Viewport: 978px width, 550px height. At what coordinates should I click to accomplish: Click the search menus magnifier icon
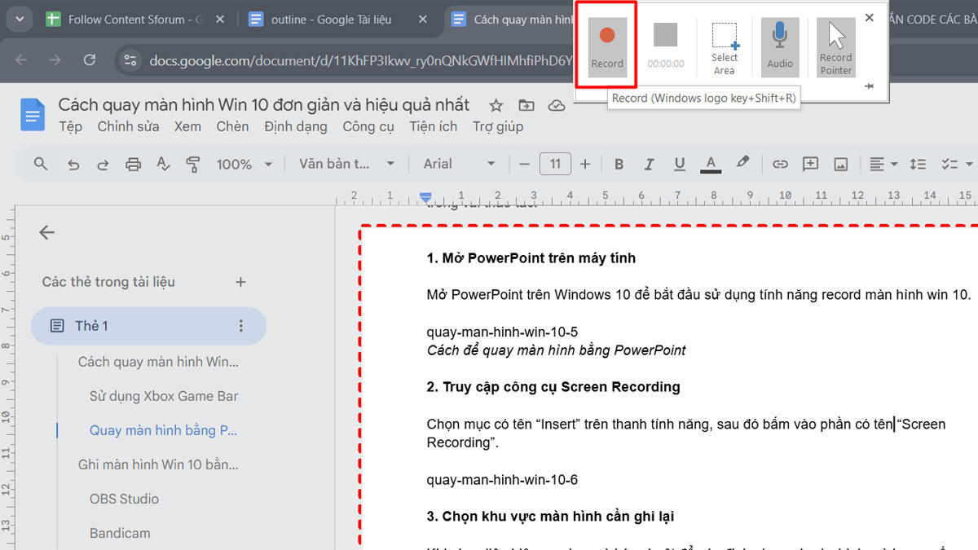click(x=41, y=164)
